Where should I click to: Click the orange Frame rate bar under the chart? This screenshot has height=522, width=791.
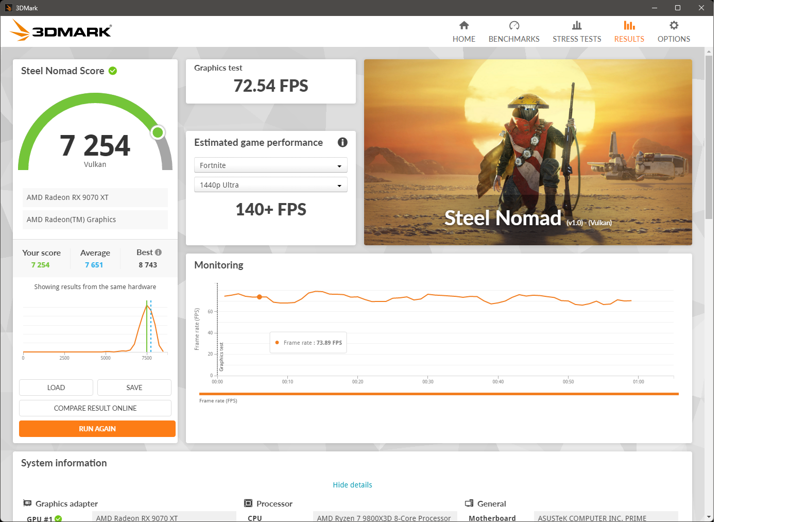(x=439, y=394)
